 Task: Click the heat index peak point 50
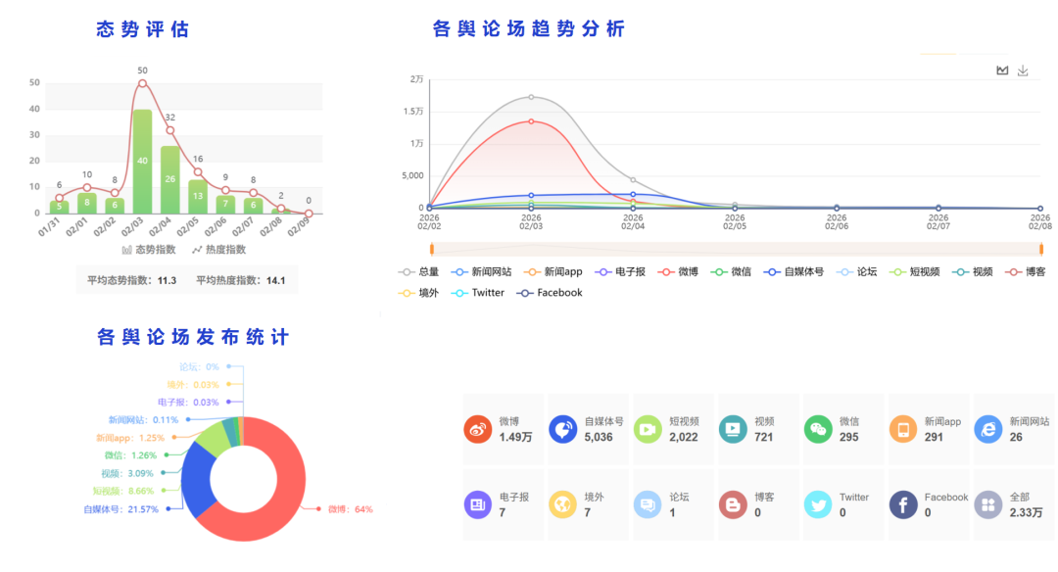(142, 83)
